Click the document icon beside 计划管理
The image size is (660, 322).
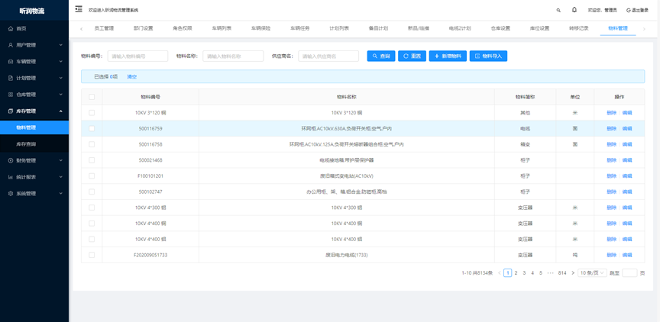point(11,78)
